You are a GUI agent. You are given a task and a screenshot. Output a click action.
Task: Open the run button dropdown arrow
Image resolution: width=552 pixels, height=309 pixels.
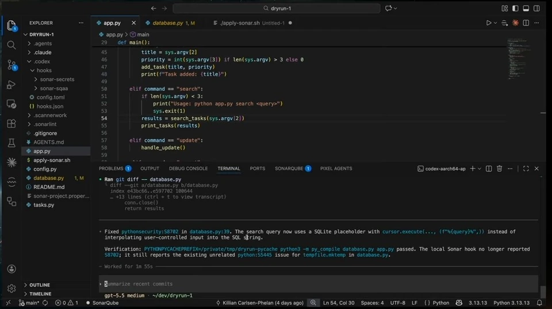click(495, 23)
